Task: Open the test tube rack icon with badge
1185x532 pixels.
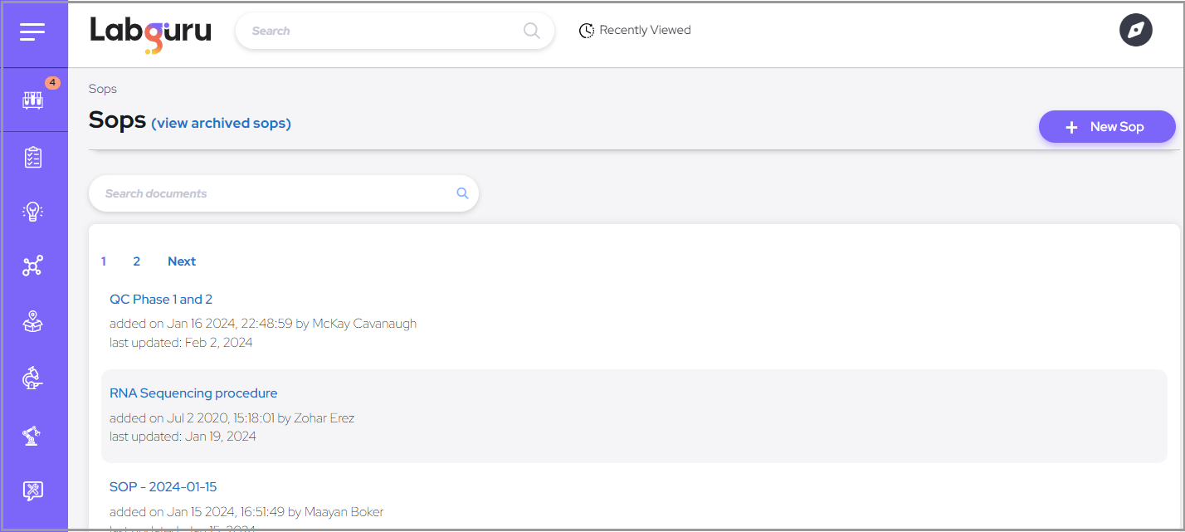Action: tap(33, 100)
